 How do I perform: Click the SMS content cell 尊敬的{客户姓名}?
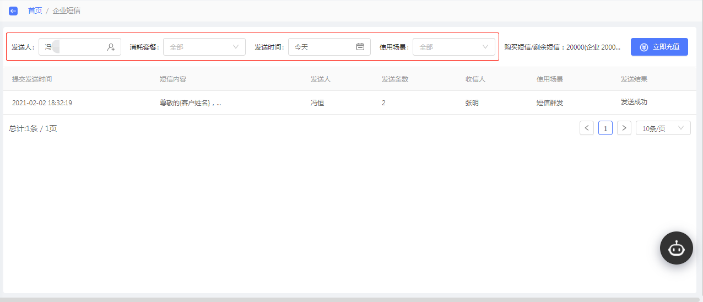pyautogui.click(x=191, y=103)
